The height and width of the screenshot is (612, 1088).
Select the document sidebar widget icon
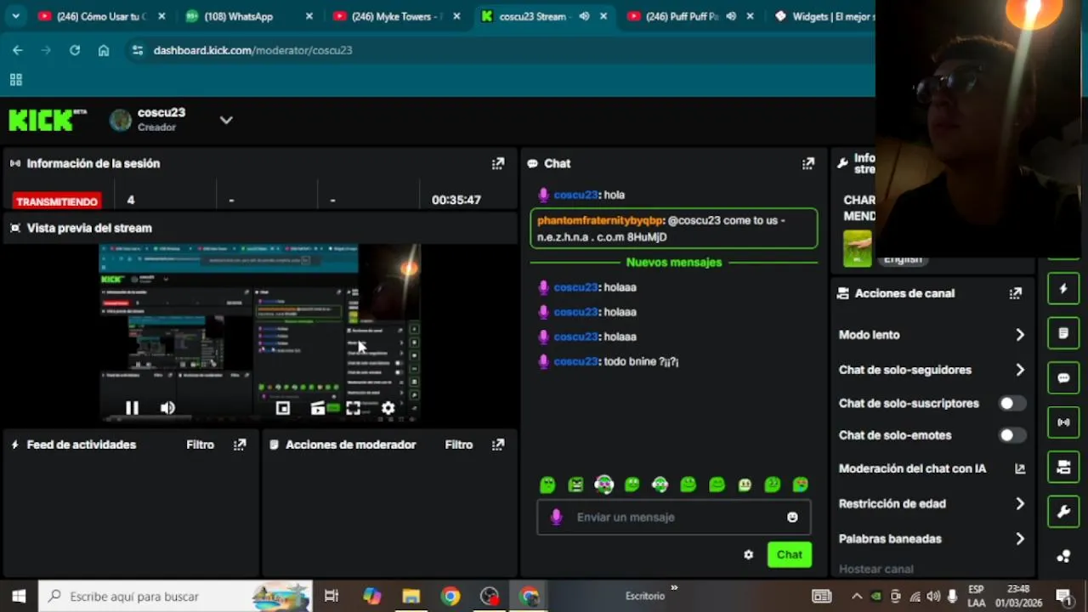(1063, 333)
